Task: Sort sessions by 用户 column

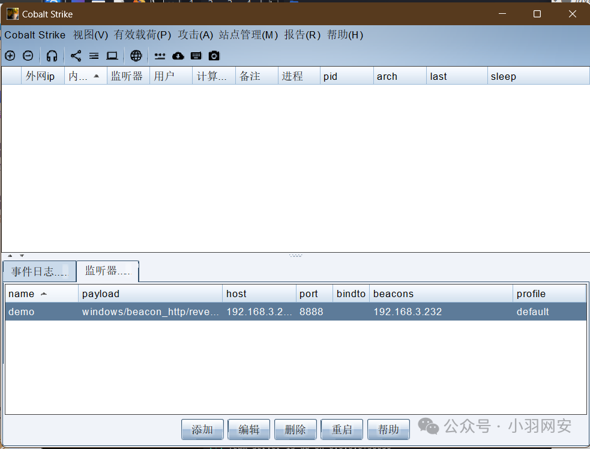Action: (x=171, y=76)
